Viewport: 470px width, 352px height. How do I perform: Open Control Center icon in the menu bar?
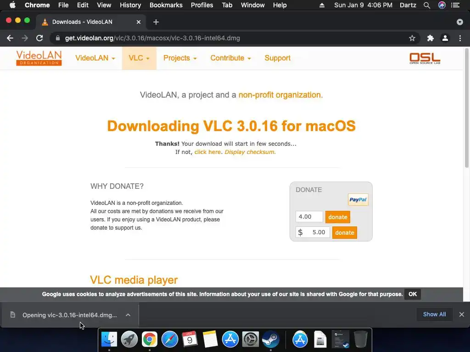[x=455, y=5]
